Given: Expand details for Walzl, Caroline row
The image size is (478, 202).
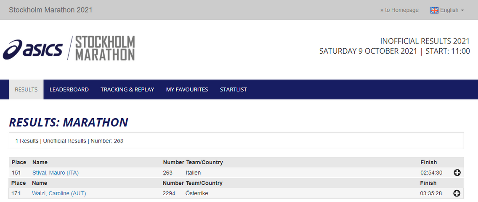Looking at the screenshot, I should [457, 193].
